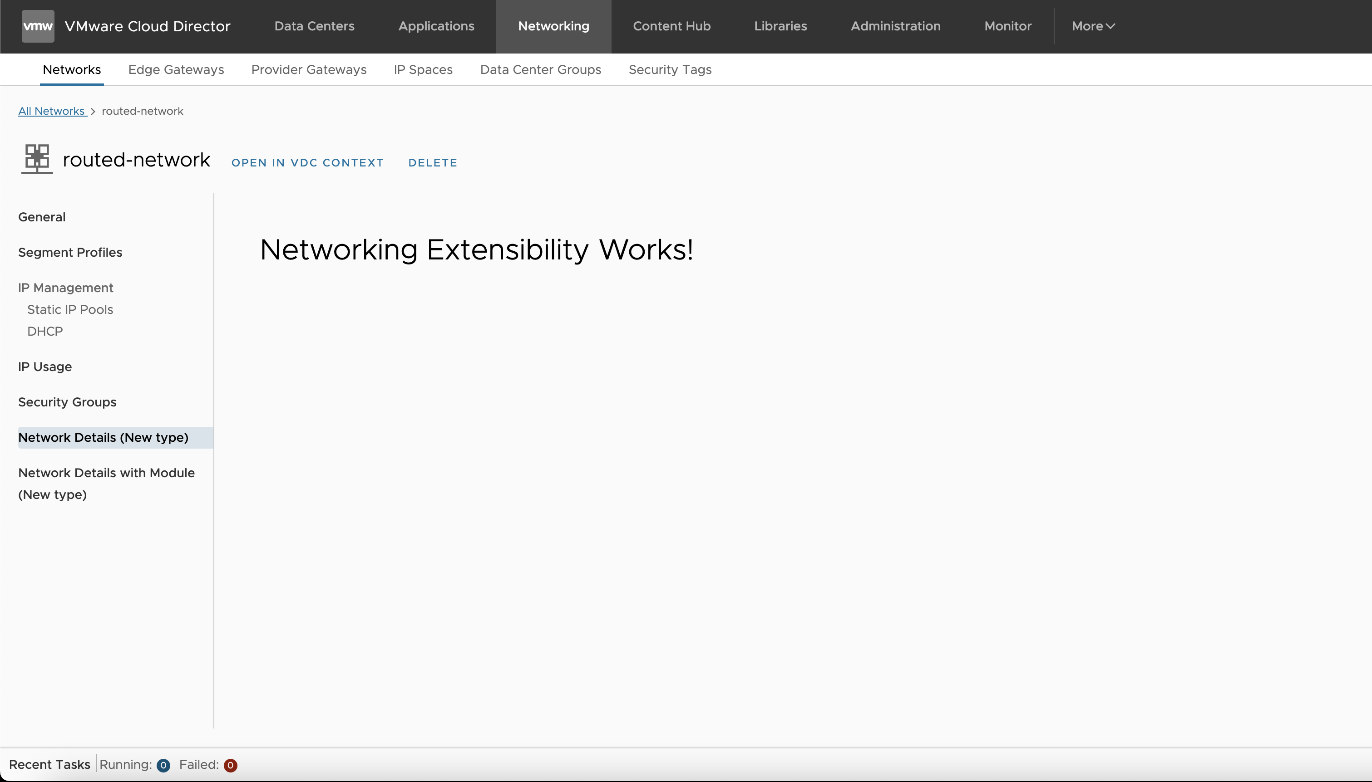The height and width of the screenshot is (782, 1372).
Task: Expand the IP Management section
Action: coord(66,287)
